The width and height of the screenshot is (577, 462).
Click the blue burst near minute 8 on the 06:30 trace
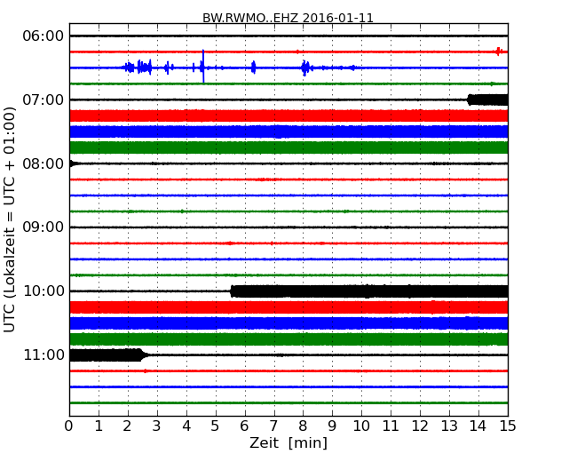click(x=304, y=68)
